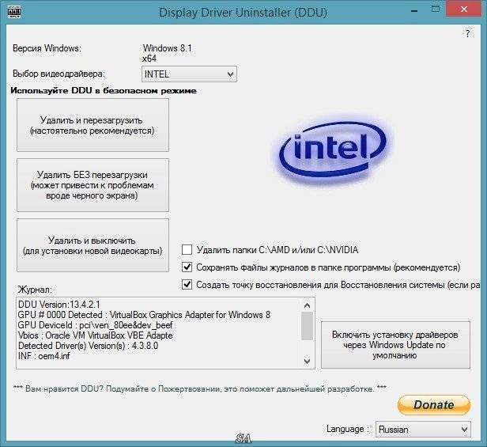Click 'Включить установку драйверов через Windows Update' button
Image resolution: width=487 pixels, height=447 pixels.
[x=395, y=345]
